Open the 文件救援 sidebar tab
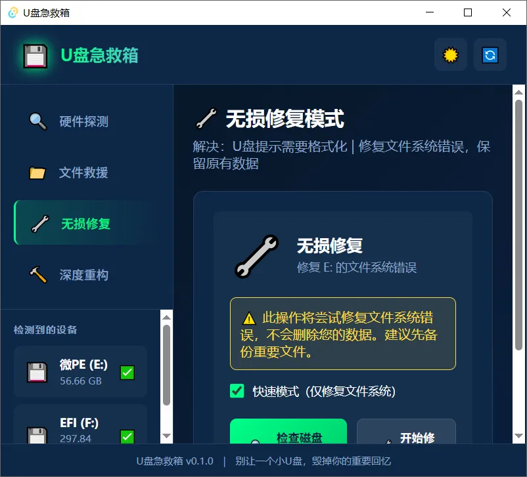 (83, 173)
